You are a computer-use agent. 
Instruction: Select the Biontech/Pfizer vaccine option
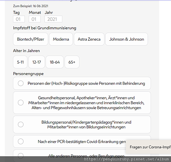point(30,39)
